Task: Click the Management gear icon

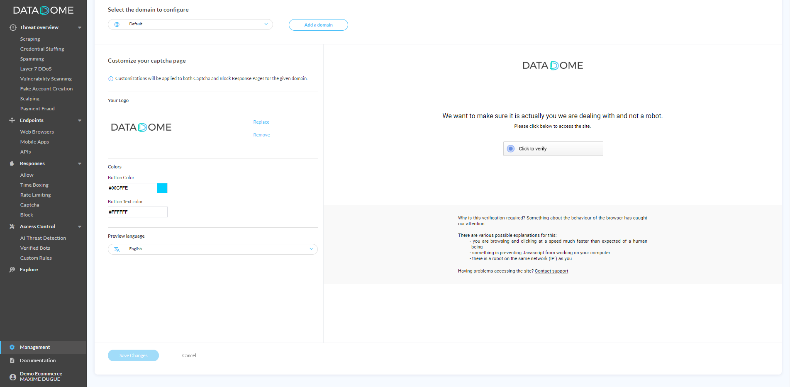Action: [x=12, y=347]
